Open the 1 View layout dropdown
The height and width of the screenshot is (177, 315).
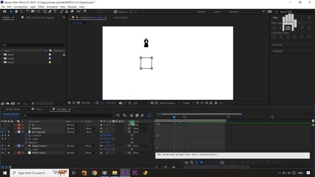point(188,103)
